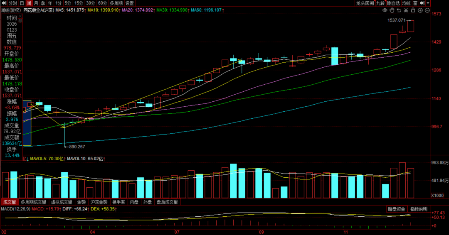Open the 设置 settings menu
This screenshot has height=235, width=449.
pyautogui.click(x=130, y=3)
